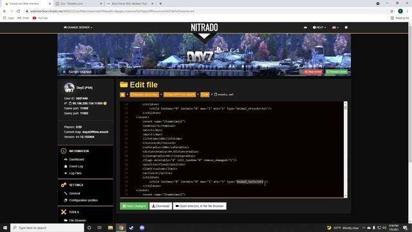Open the db breadcrumb folder
This screenshot has width=412, height=232.
pyautogui.click(x=205, y=95)
